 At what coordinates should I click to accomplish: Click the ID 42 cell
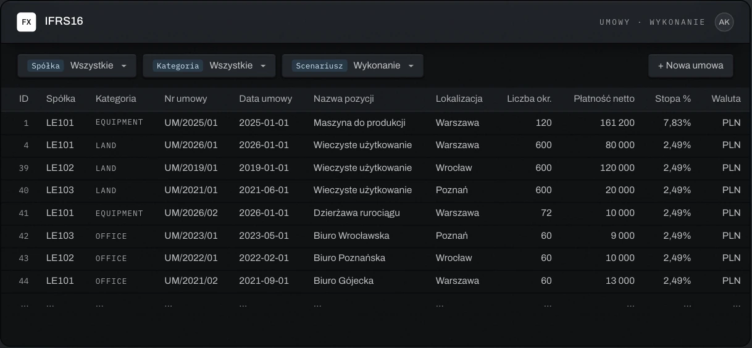[24, 236]
